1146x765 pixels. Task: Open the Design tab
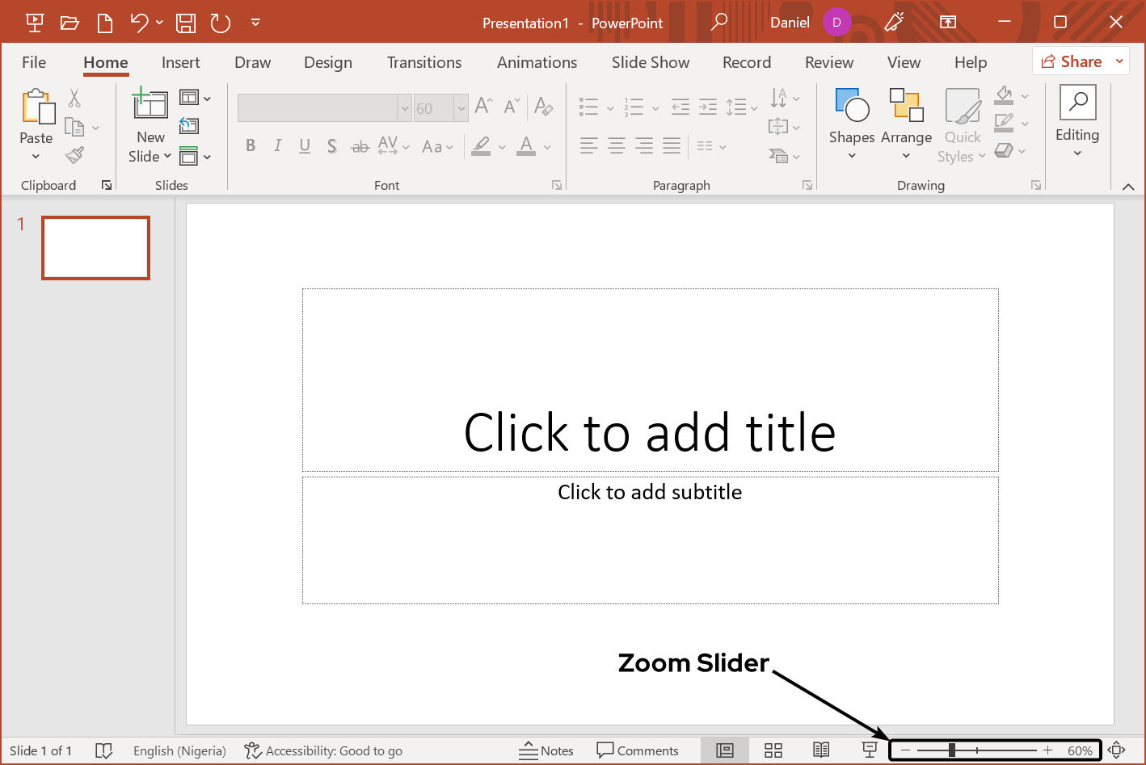(327, 62)
